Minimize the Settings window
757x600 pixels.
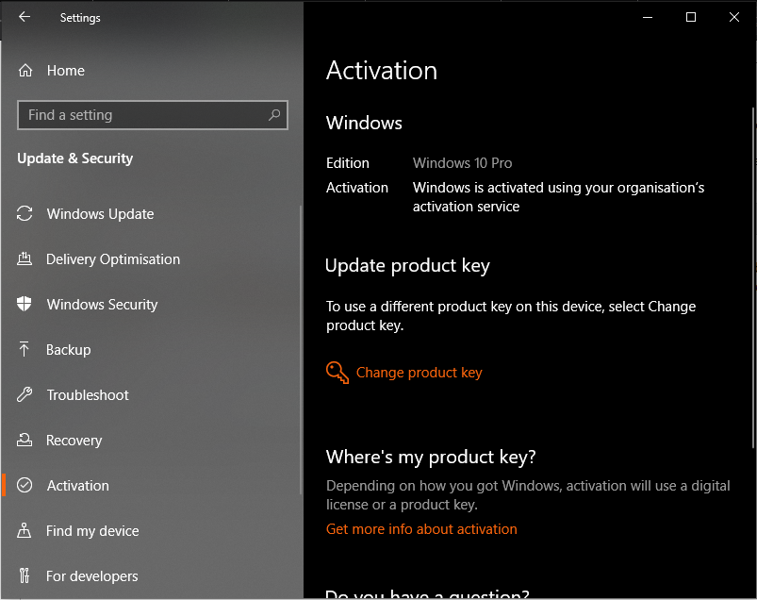pos(648,17)
